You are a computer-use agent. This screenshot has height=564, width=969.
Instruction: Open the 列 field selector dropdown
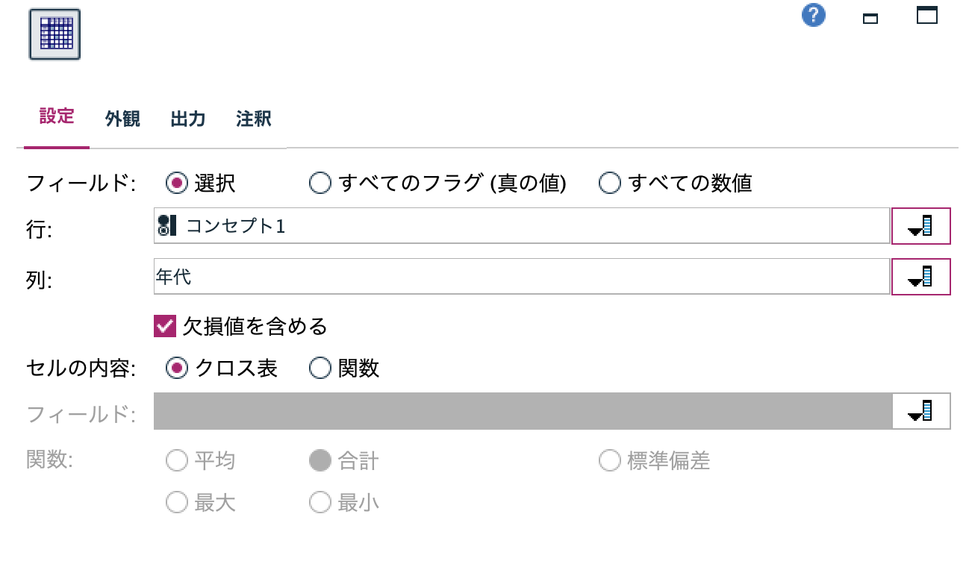coord(920,276)
